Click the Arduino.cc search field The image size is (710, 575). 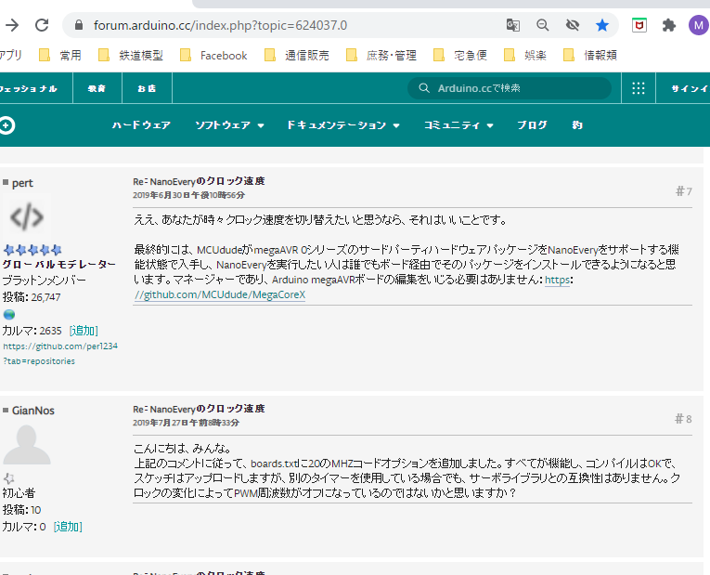pyautogui.click(x=510, y=88)
